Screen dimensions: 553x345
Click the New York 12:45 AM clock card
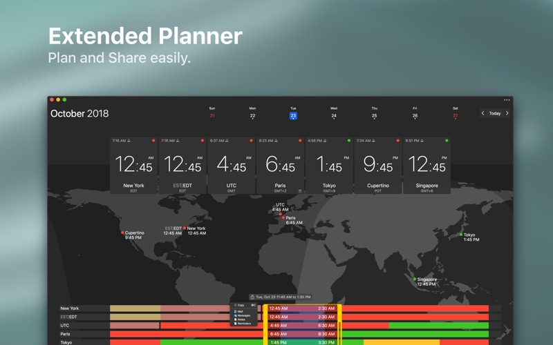point(133,166)
